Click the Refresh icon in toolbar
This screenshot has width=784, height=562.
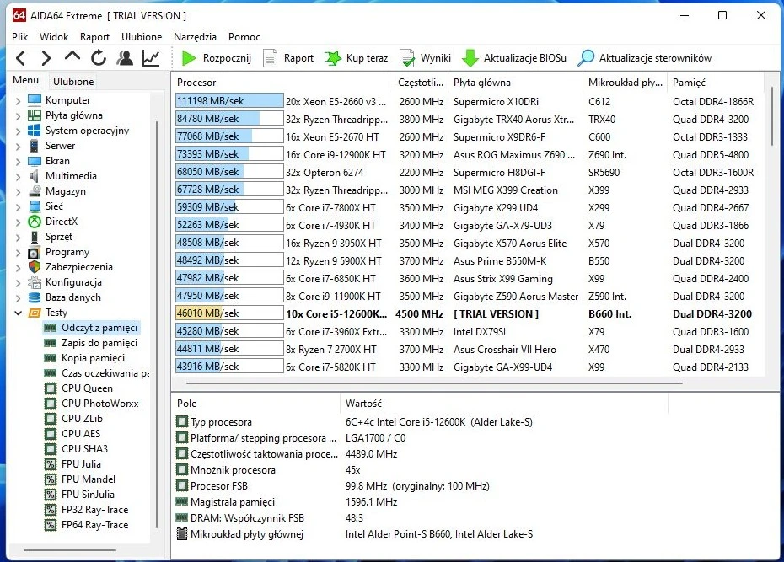[x=99, y=58]
